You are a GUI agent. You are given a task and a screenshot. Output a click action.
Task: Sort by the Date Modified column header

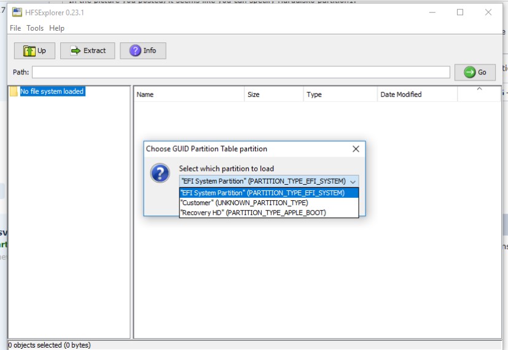pyautogui.click(x=417, y=95)
